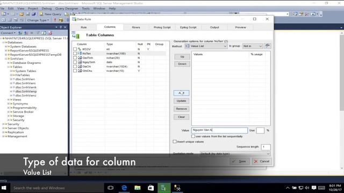Enable Insert unique values checkbox

(x=175, y=142)
